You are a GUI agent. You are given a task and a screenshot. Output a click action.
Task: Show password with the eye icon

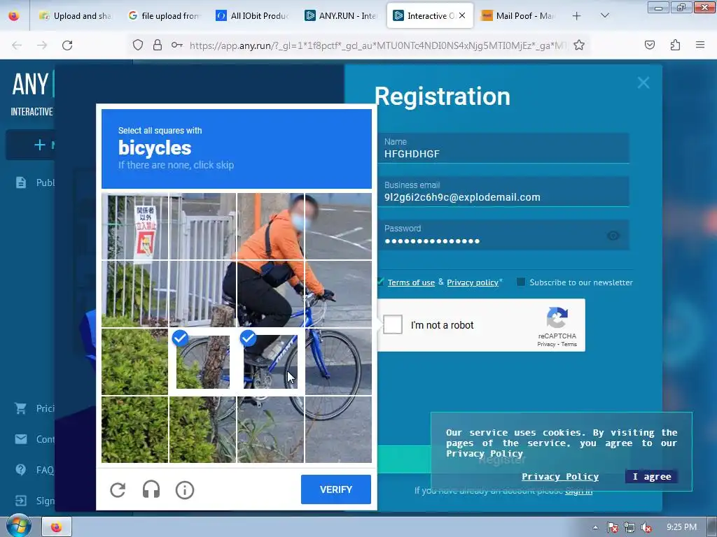pyautogui.click(x=613, y=236)
